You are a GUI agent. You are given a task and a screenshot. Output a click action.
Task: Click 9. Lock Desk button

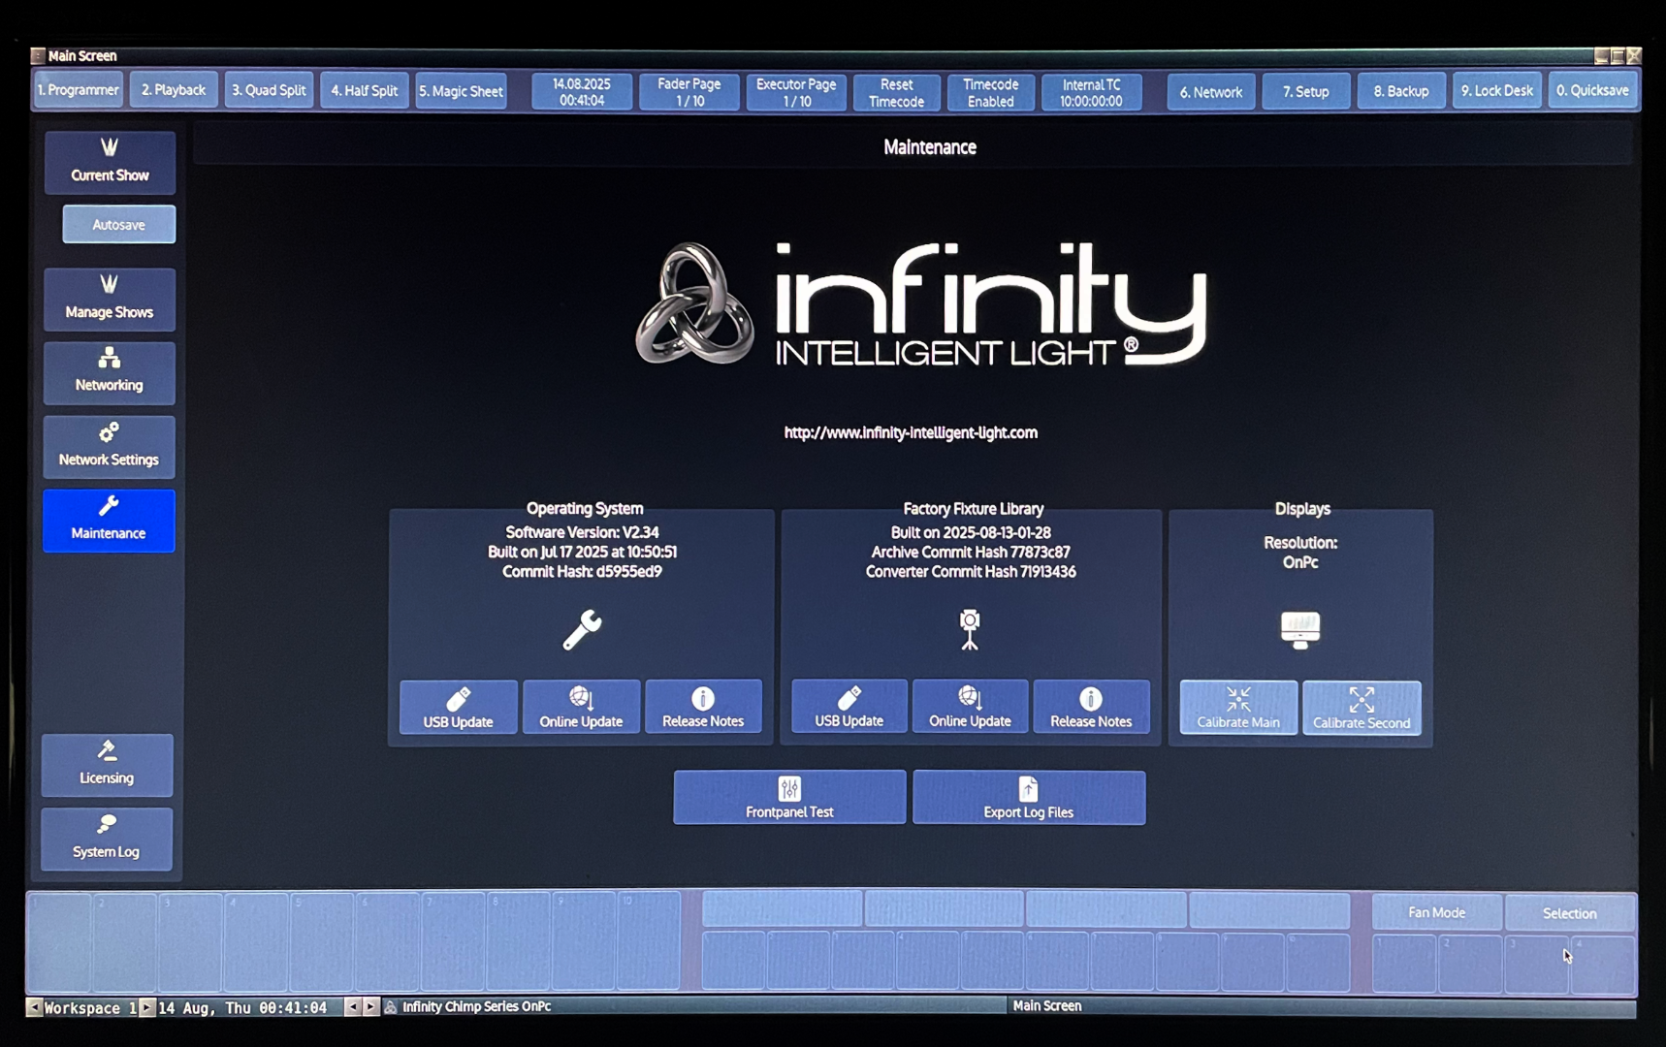click(x=1497, y=90)
